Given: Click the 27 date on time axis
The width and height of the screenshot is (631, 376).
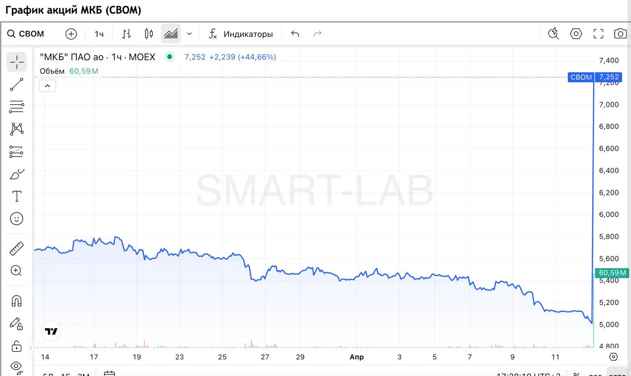Looking at the screenshot, I should (265, 357).
